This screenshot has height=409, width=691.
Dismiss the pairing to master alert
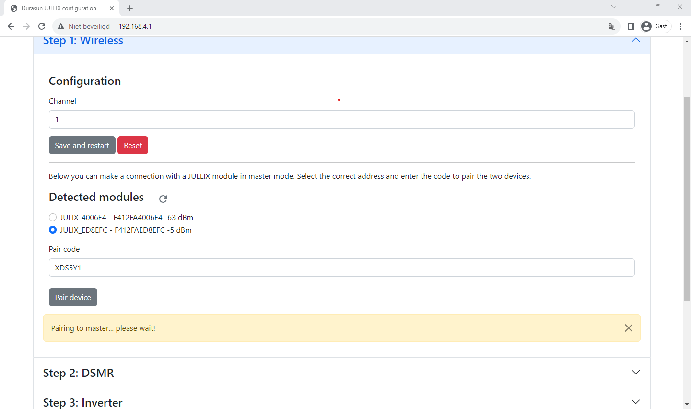click(x=629, y=328)
